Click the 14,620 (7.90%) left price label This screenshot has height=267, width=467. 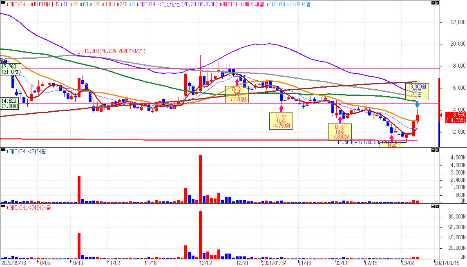[9, 104]
